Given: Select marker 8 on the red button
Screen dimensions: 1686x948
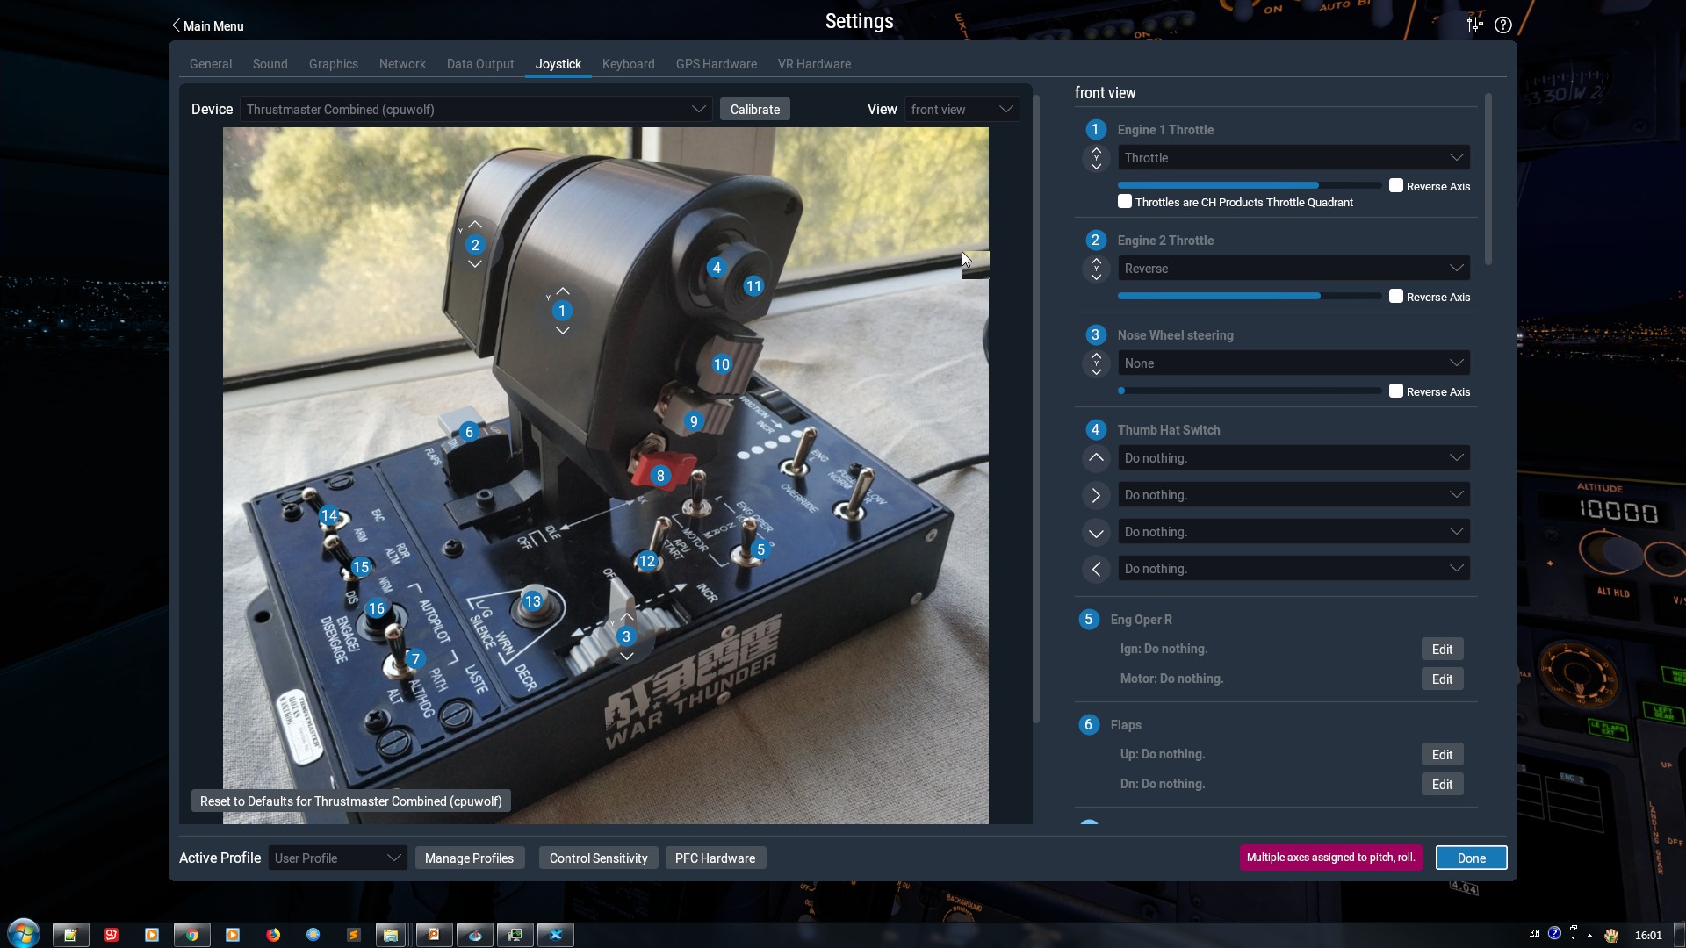Looking at the screenshot, I should click(660, 476).
